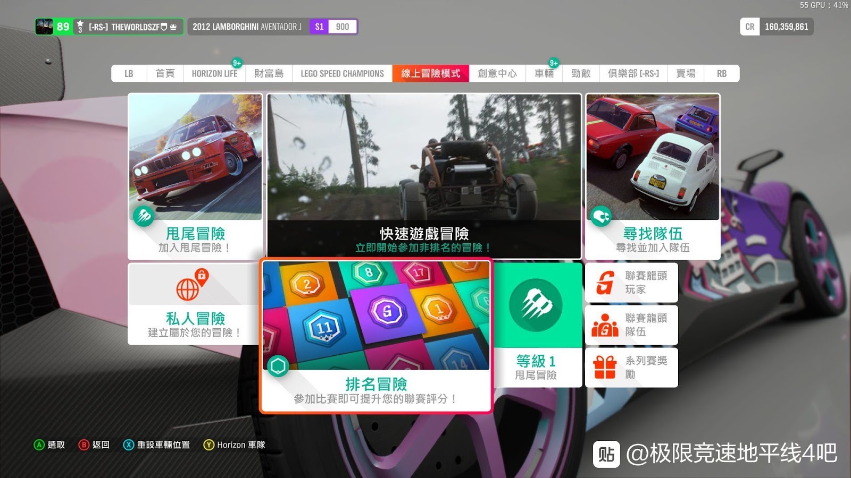Click the drift badge icon on 甩尾冒險
Screen dimensions: 851x478
click(144, 216)
